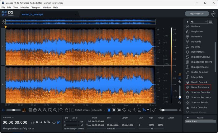This screenshot has width=218, height=133.
Task: Launch the Repair Assistant
Action: pos(197,14)
